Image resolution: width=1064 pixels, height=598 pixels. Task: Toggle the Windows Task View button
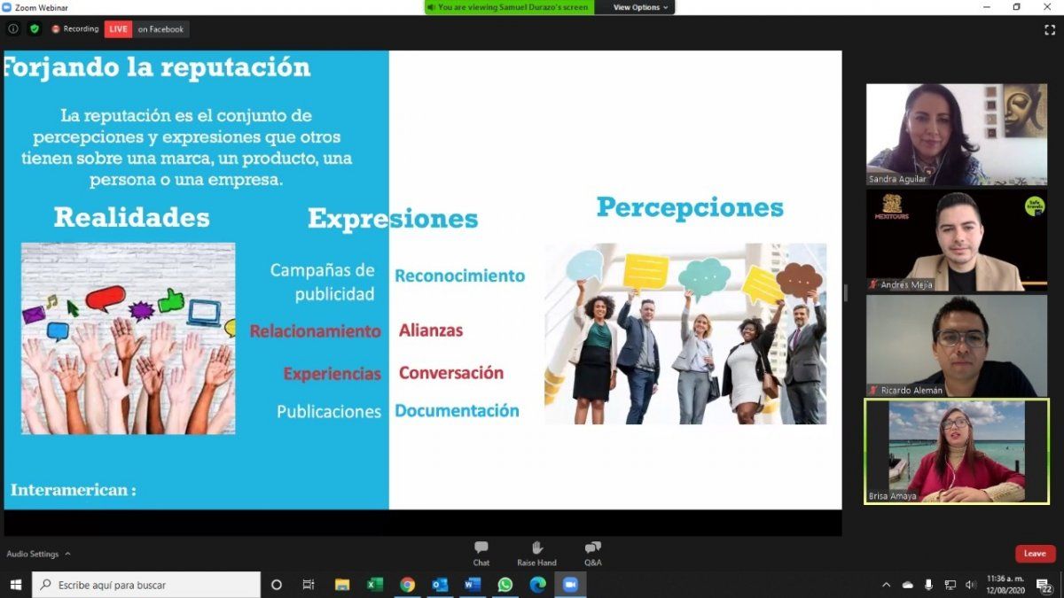pos(309,585)
